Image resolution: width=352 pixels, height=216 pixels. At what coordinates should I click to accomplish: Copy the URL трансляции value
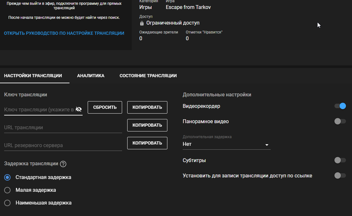point(147,125)
